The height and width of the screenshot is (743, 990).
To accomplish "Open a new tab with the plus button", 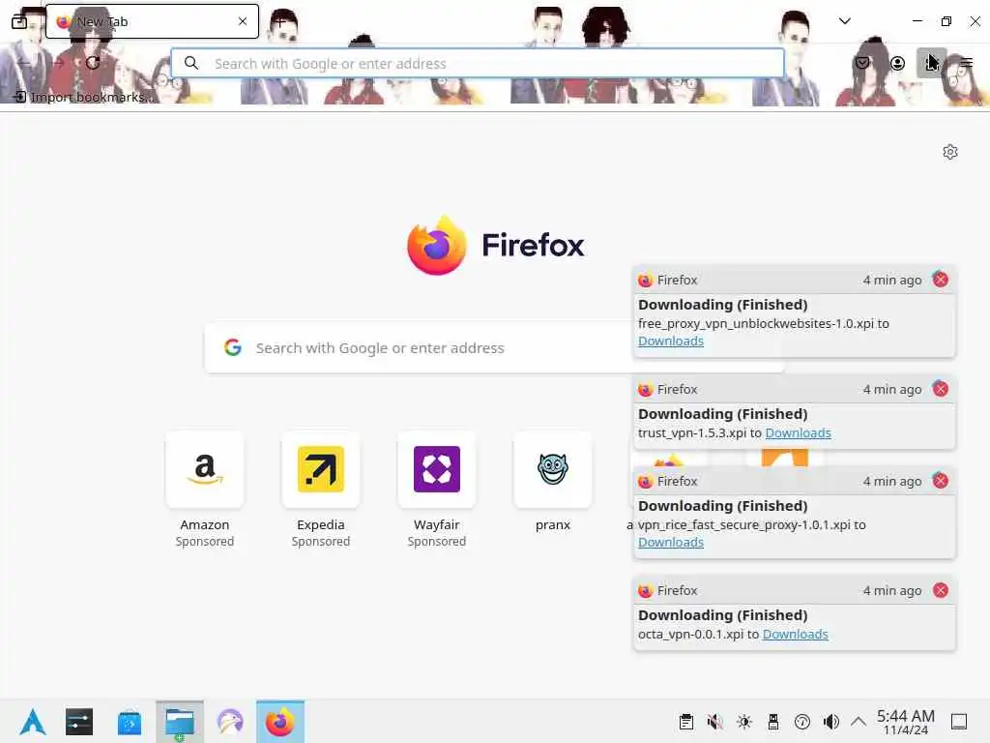I will pos(280,21).
